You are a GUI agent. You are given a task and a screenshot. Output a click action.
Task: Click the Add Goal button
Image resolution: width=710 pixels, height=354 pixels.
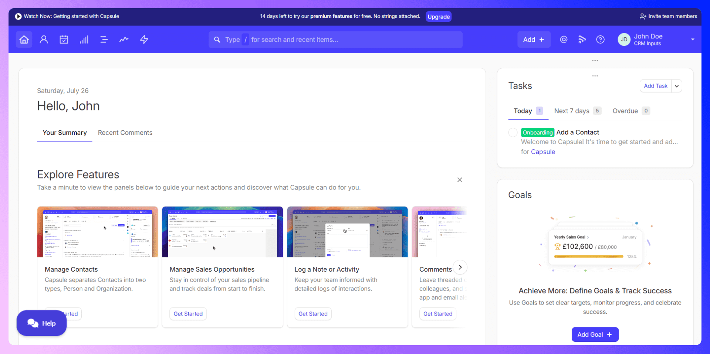pos(595,334)
